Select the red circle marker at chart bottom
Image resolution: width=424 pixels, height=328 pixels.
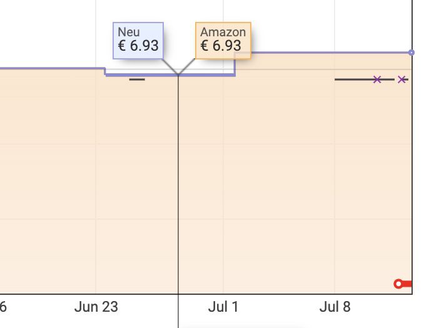pos(398,284)
